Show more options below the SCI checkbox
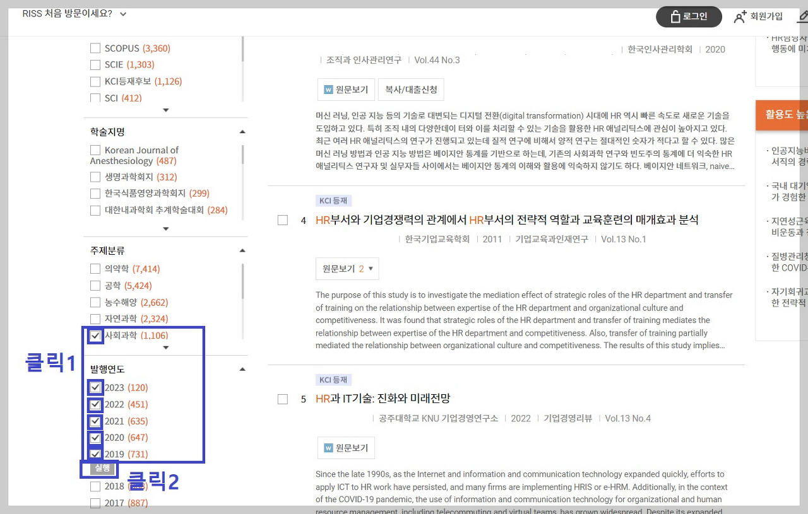This screenshot has height=514, width=808. coord(166,110)
